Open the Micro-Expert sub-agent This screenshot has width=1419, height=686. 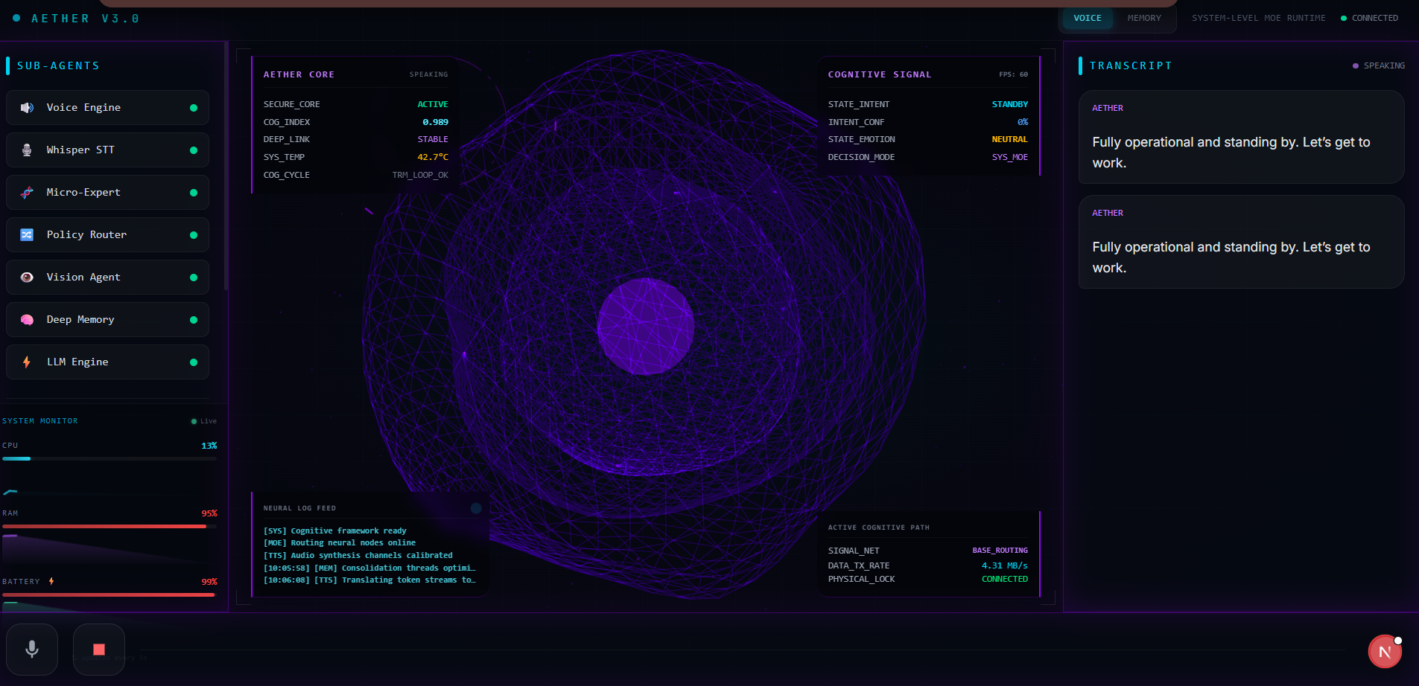[107, 193]
